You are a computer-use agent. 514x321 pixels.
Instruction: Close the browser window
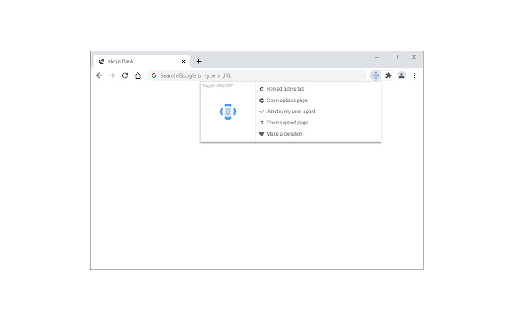[414, 57]
